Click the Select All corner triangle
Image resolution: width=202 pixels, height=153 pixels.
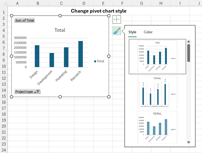(x=5, y=3)
